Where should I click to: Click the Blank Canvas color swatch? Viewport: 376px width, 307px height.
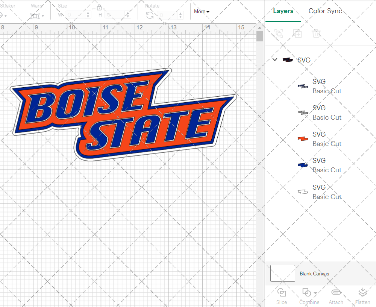click(282, 274)
